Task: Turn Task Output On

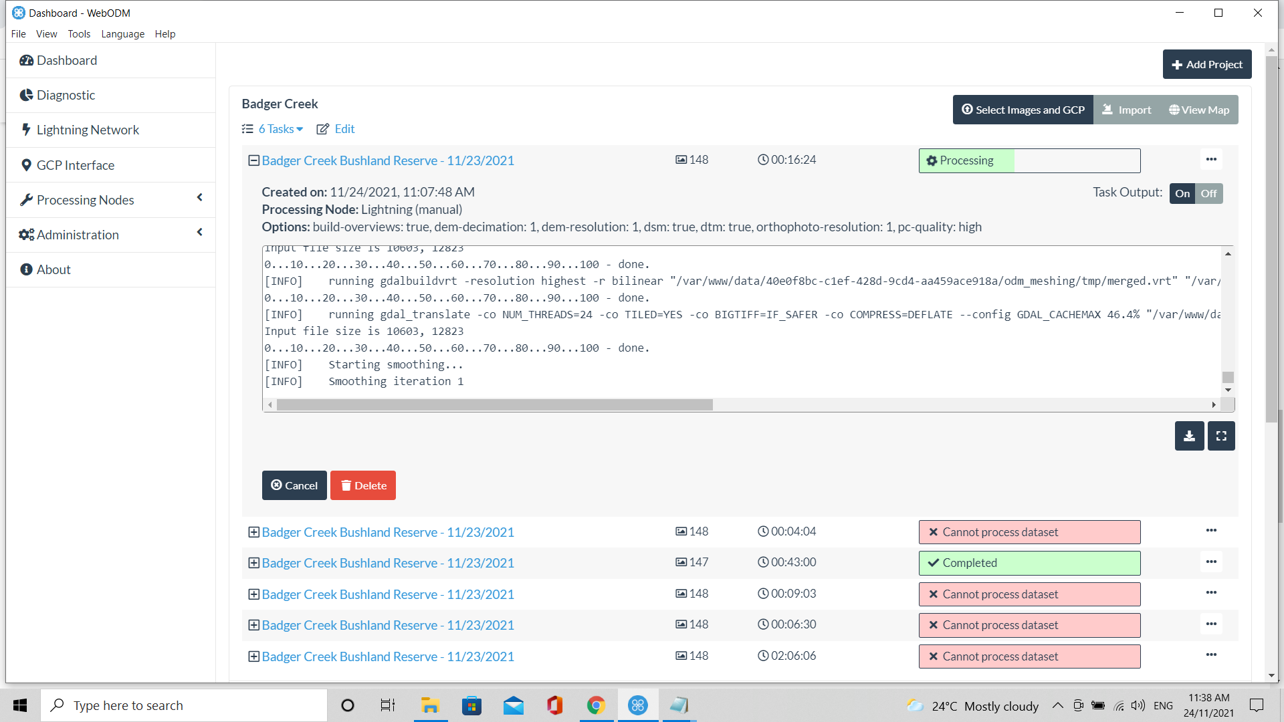Action: 1182,193
